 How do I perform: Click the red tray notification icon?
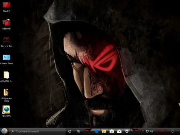tap(143, 131)
